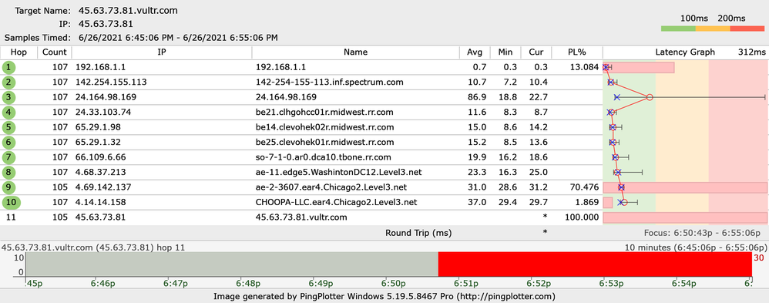
Task: Sort by the IP column header
Action: coord(162,52)
